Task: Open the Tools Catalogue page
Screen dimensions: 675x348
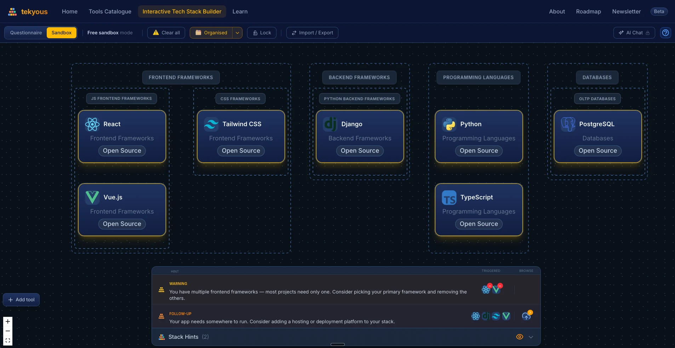Action: coord(110,12)
